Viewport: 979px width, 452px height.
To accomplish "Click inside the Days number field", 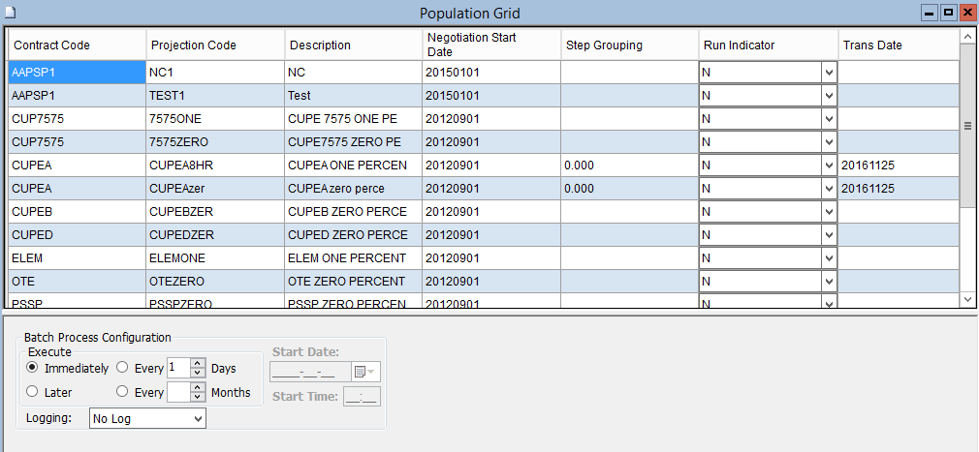I will click(177, 368).
